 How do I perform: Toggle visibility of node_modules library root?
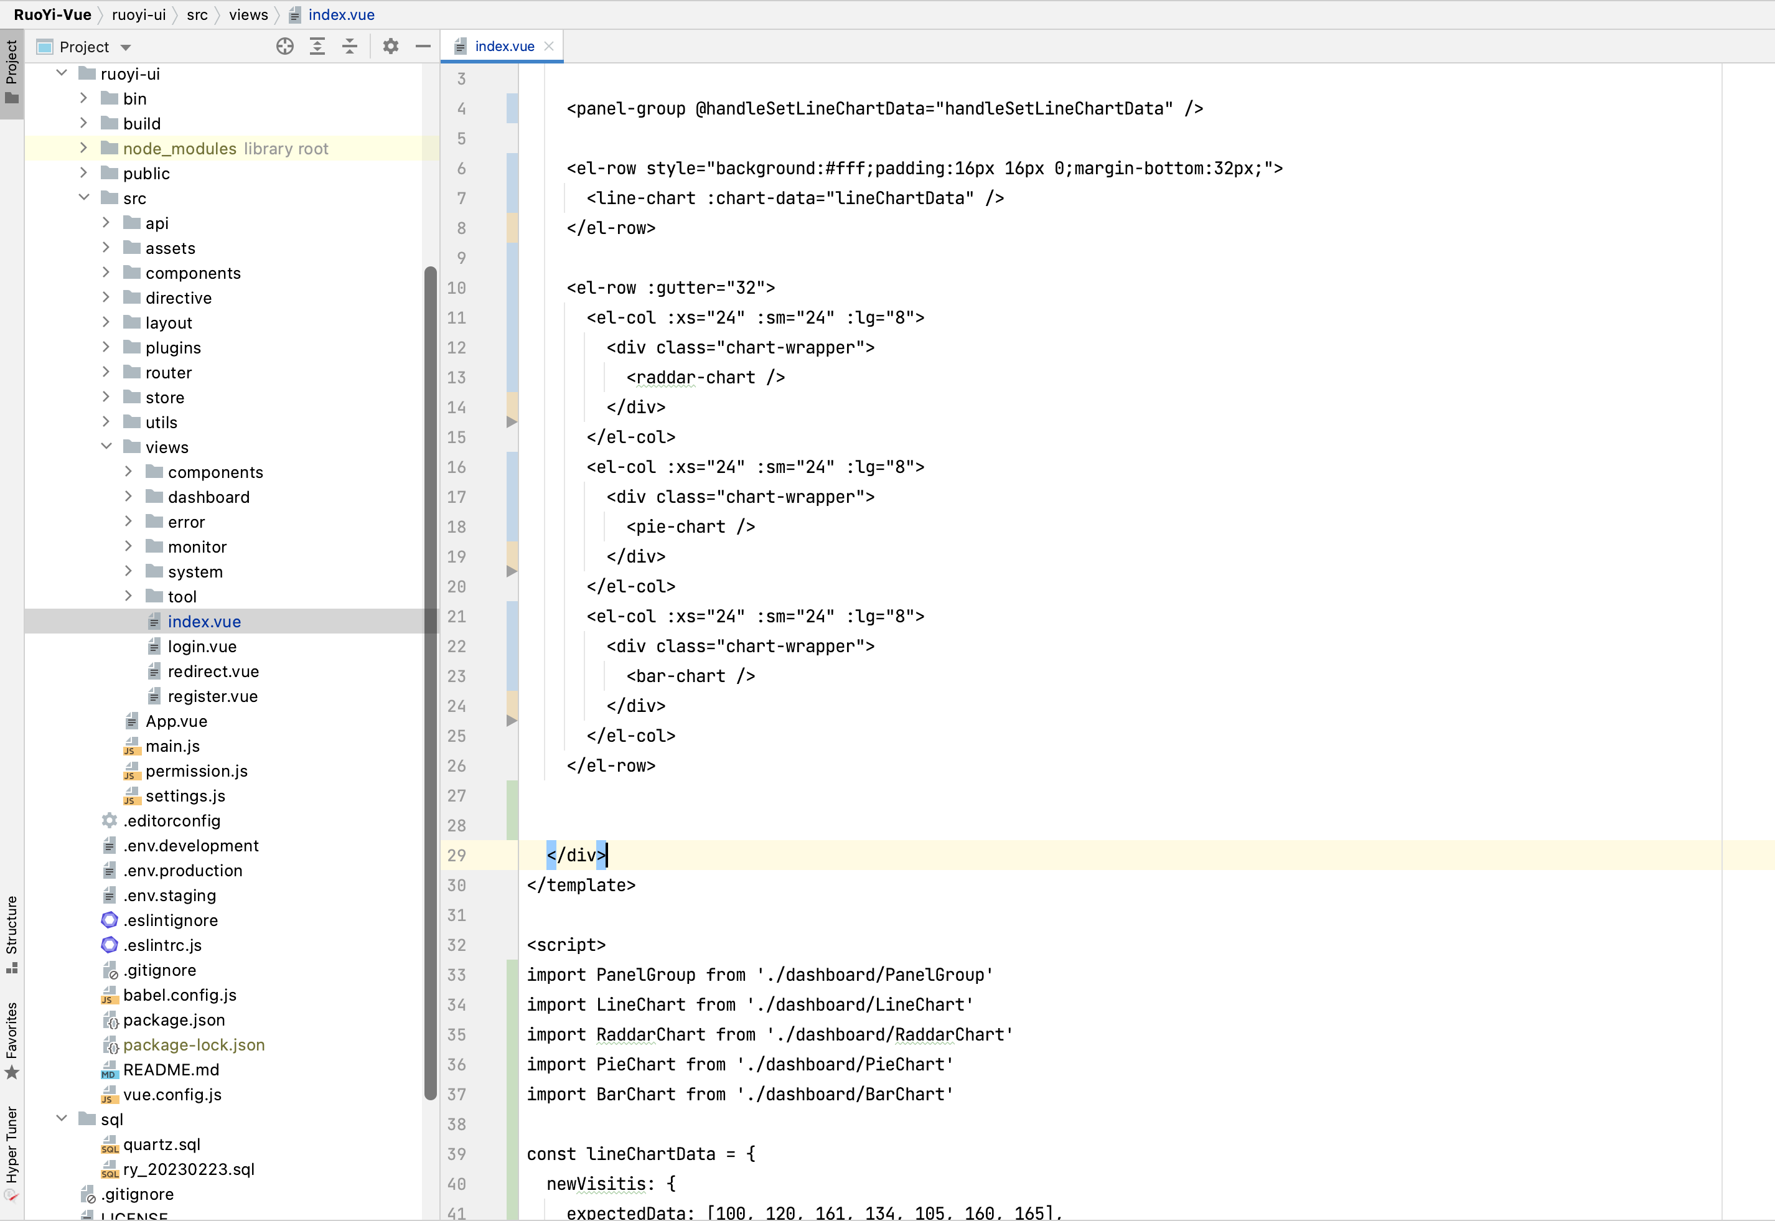tap(83, 148)
